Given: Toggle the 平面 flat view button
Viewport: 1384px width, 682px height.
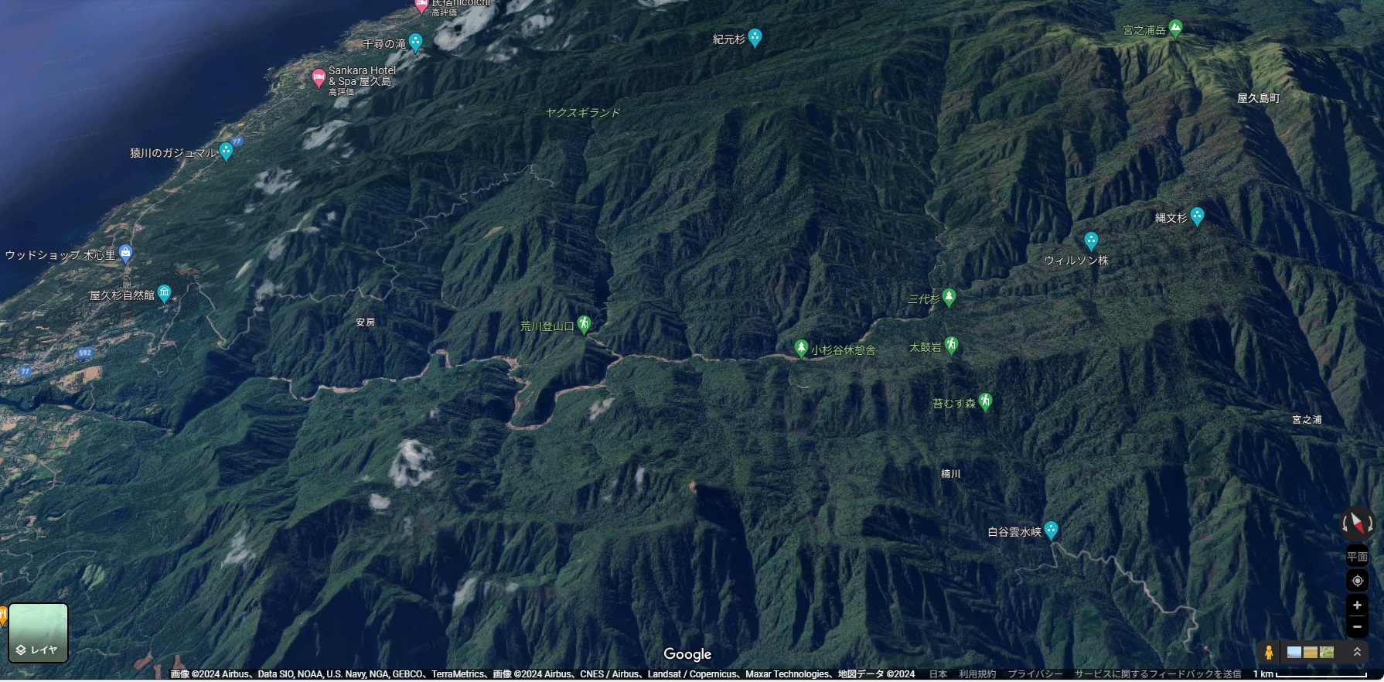Looking at the screenshot, I should pyautogui.click(x=1357, y=557).
